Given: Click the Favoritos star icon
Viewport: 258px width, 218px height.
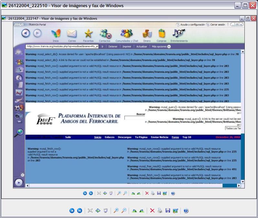Looking at the screenshot, I should point(88,34).
